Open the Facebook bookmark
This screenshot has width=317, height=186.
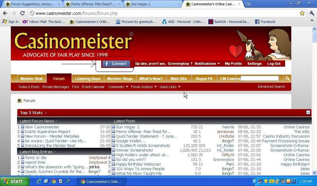[x=265, y=22]
